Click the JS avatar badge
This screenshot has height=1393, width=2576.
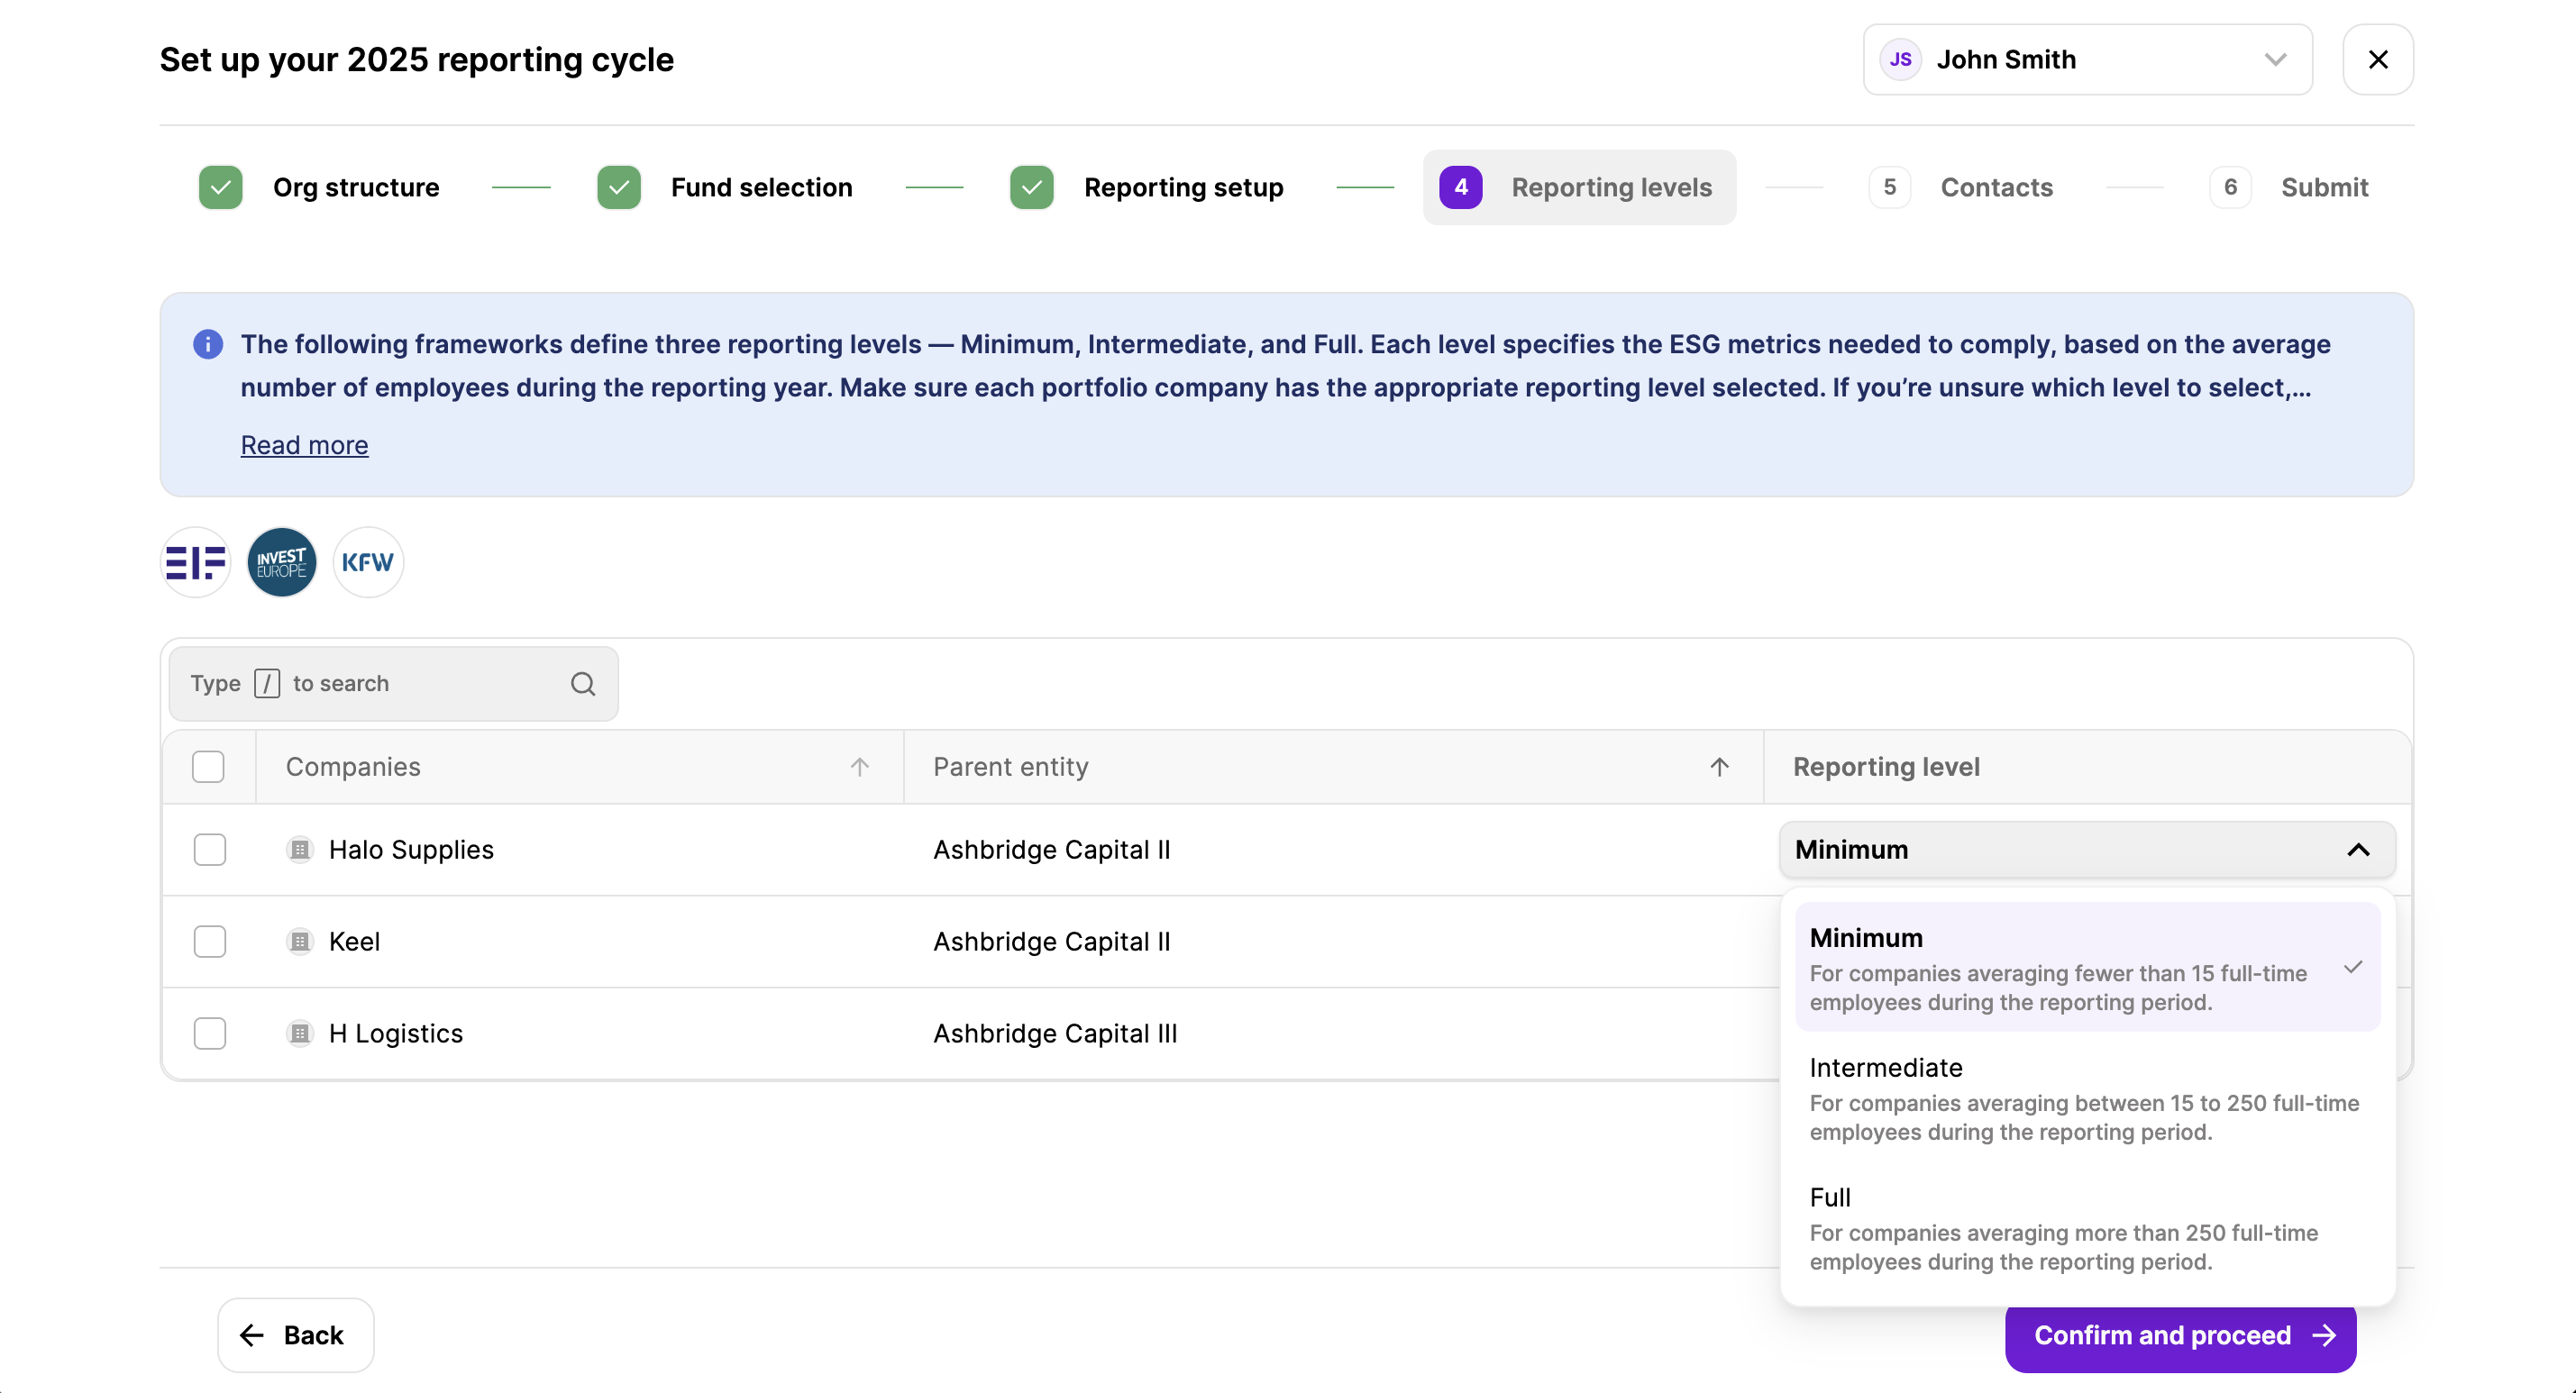1901,60
